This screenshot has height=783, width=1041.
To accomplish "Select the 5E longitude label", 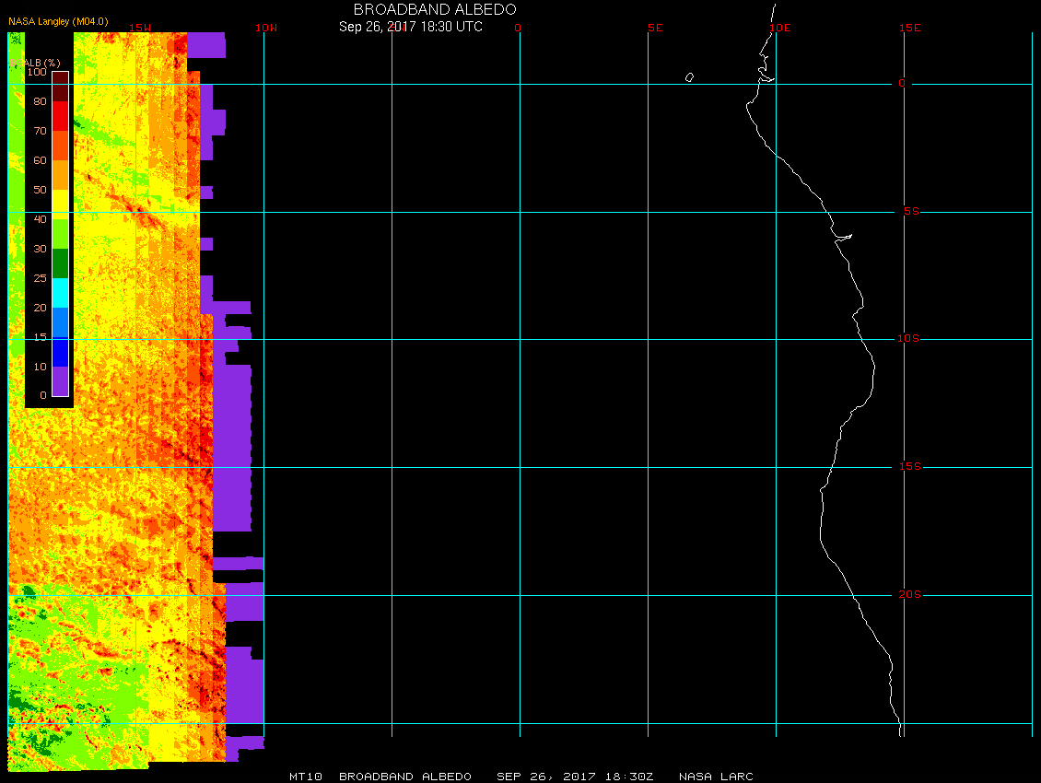I will [655, 28].
